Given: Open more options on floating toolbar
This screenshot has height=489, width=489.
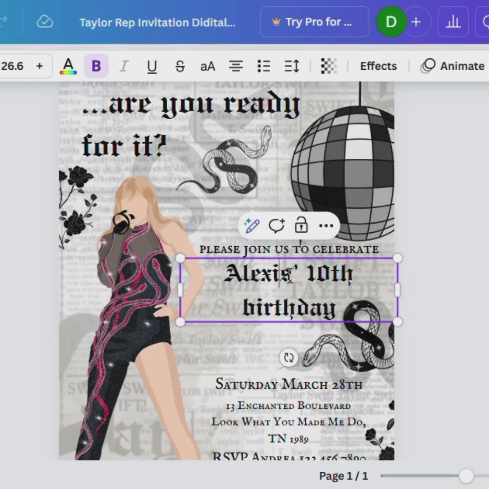Looking at the screenshot, I should coord(326,225).
